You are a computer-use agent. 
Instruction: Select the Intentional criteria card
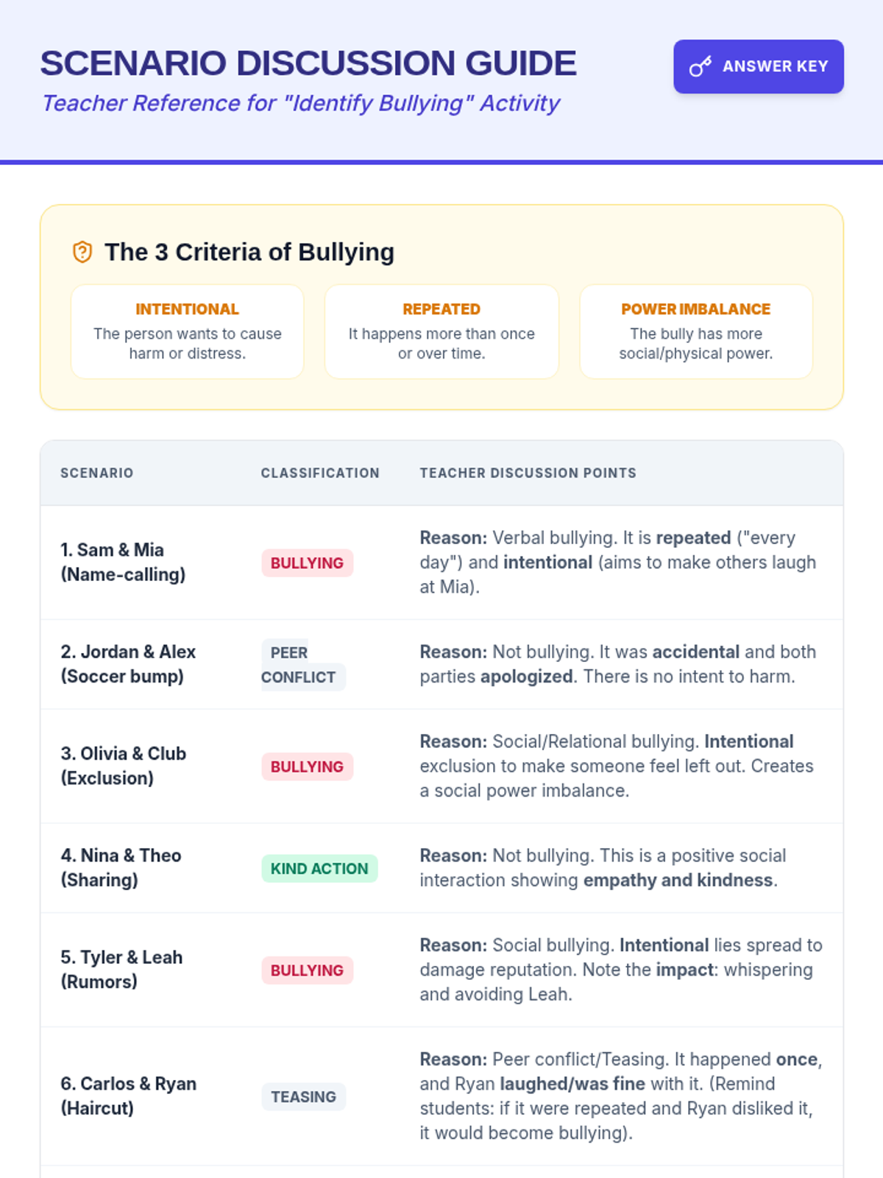tap(188, 331)
